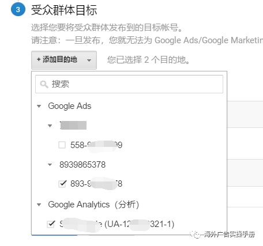Check the 558- account checkbox
263x246 pixels.
point(62,145)
